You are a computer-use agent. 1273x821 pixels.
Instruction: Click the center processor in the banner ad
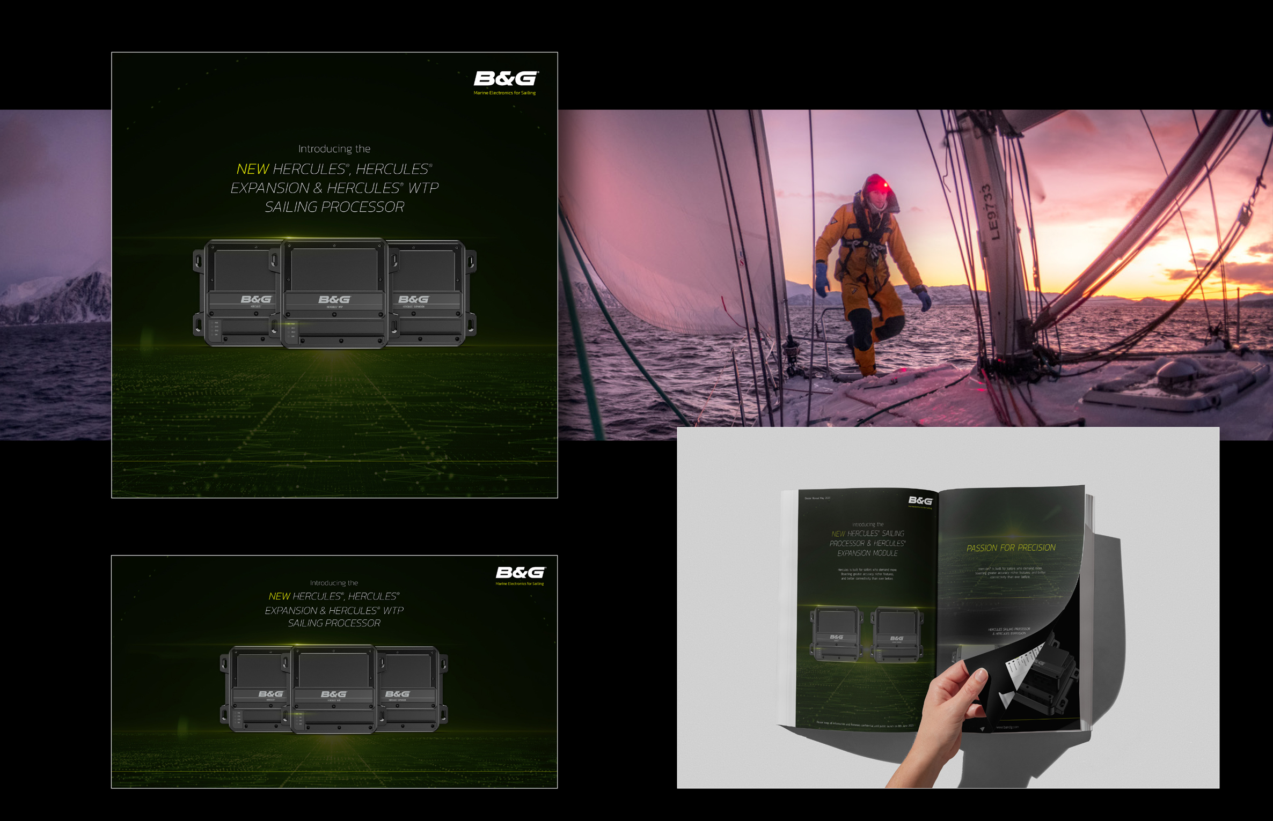(x=334, y=689)
